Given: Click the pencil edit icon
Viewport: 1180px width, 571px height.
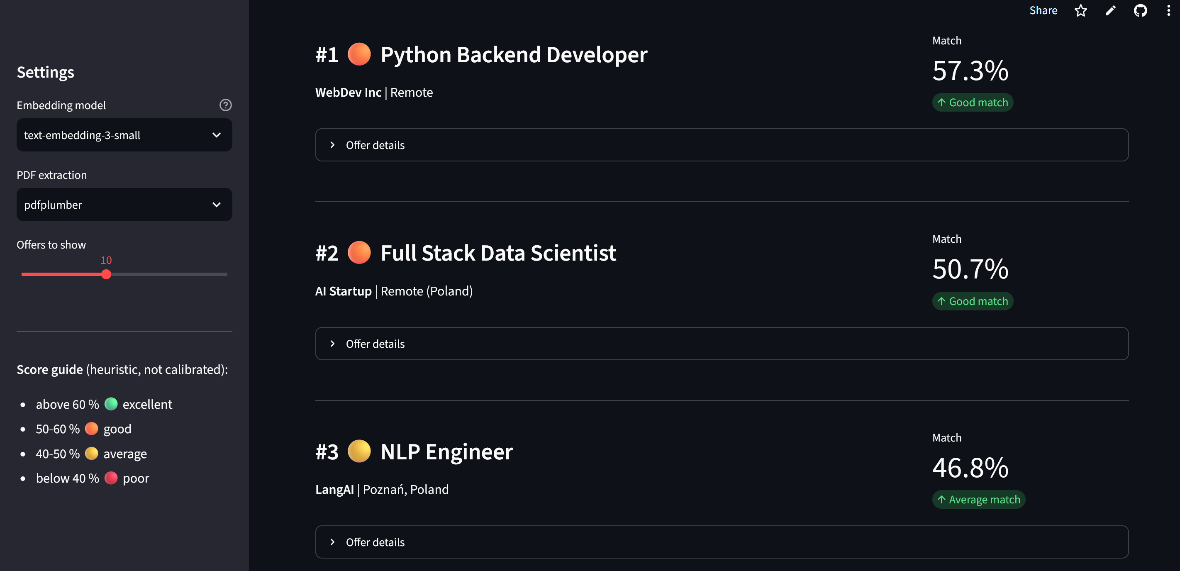Looking at the screenshot, I should [1110, 10].
